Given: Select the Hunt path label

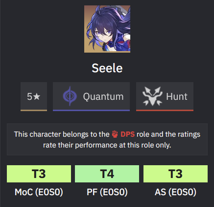Looking at the screenshot, I should tap(177, 96).
